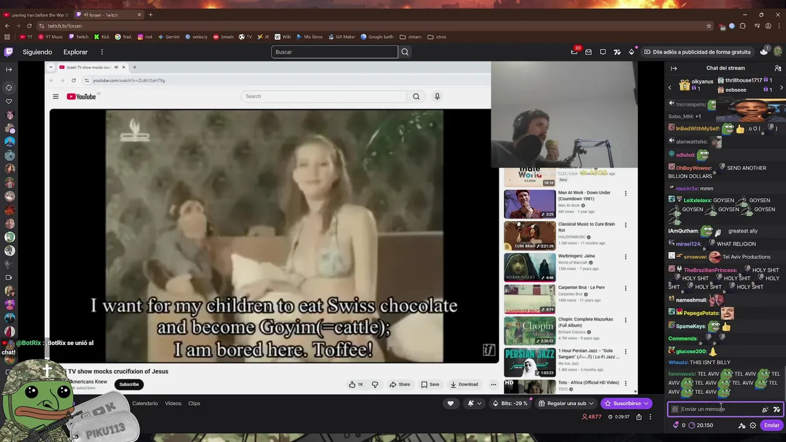The height and width of the screenshot is (442, 786).
Task: Open the Wiki bookmark
Action: pyautogui.click(x=282, y=37)
